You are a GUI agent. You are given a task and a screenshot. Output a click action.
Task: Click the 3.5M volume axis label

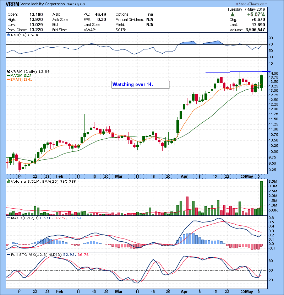273,182
